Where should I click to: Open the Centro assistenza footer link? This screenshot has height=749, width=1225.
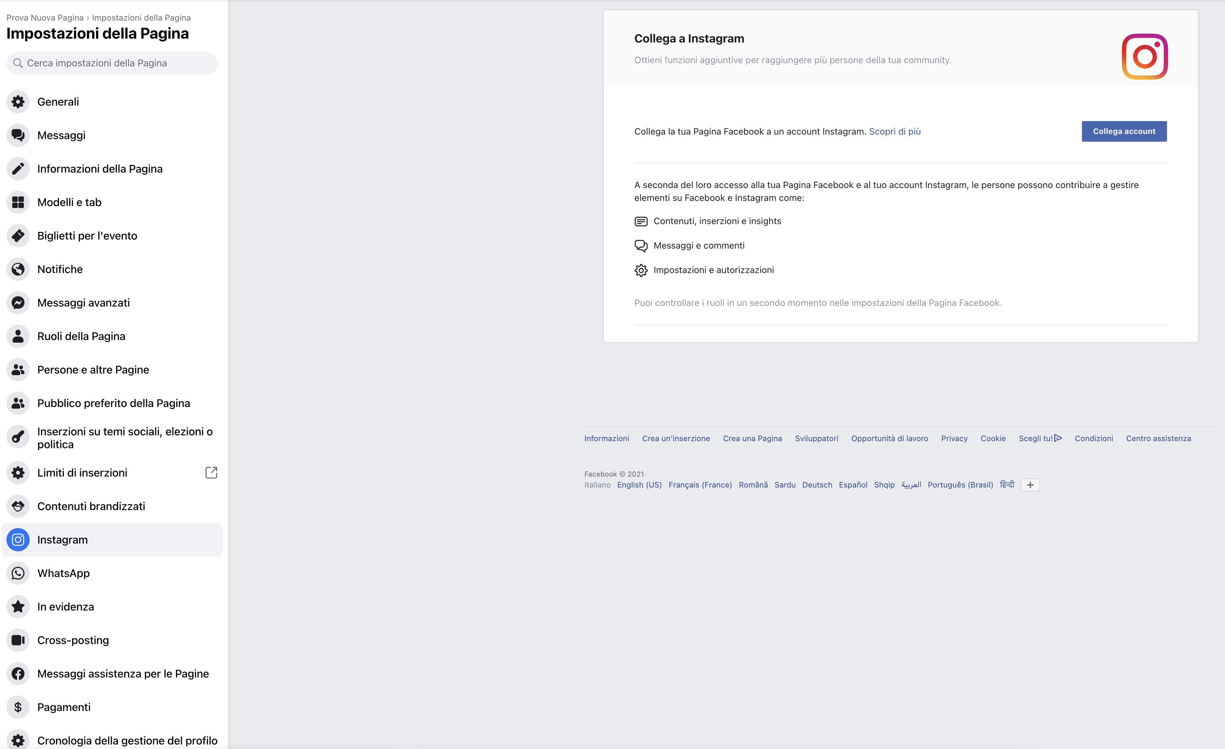click(1158, 438)
